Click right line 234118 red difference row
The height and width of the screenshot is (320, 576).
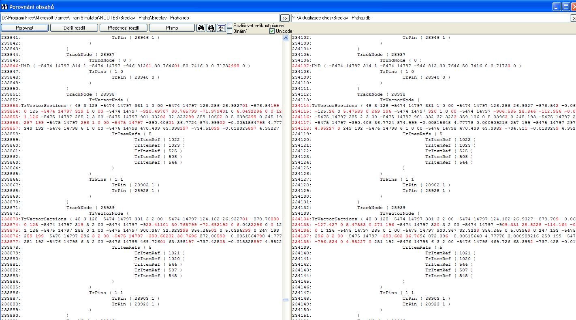tap(433, 128)
